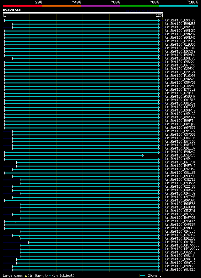
Task: Click the UniRef100_Q40677 label
Action: pos(181,190)
